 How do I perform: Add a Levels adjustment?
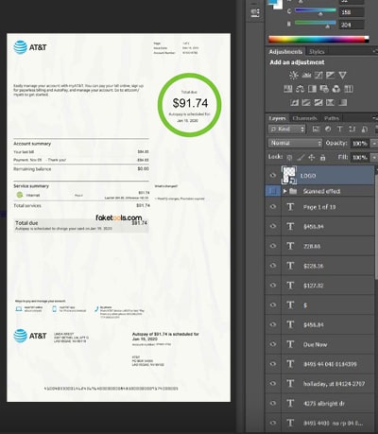coord(306,75)
